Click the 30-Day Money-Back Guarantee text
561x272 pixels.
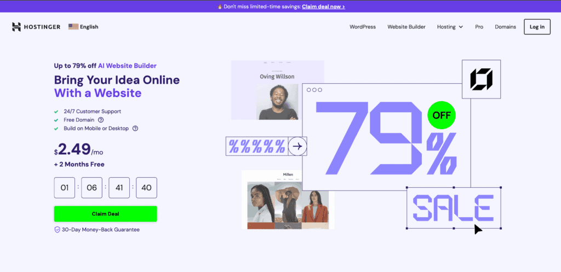click(x=101, y=230)
